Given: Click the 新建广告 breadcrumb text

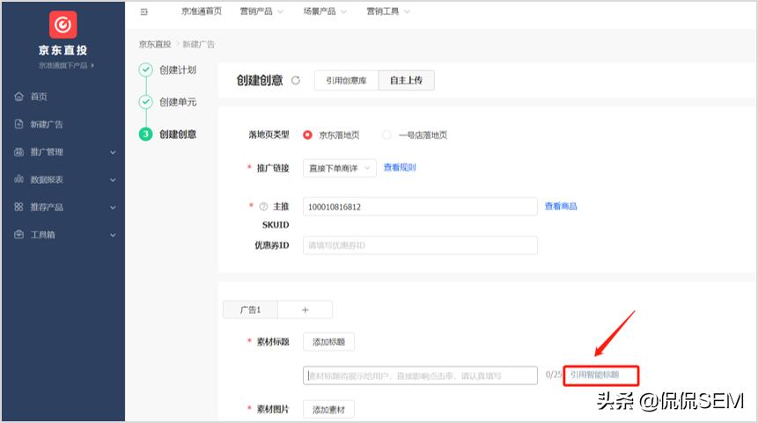Looking at the screenshot, I should (x=198, y=44).
